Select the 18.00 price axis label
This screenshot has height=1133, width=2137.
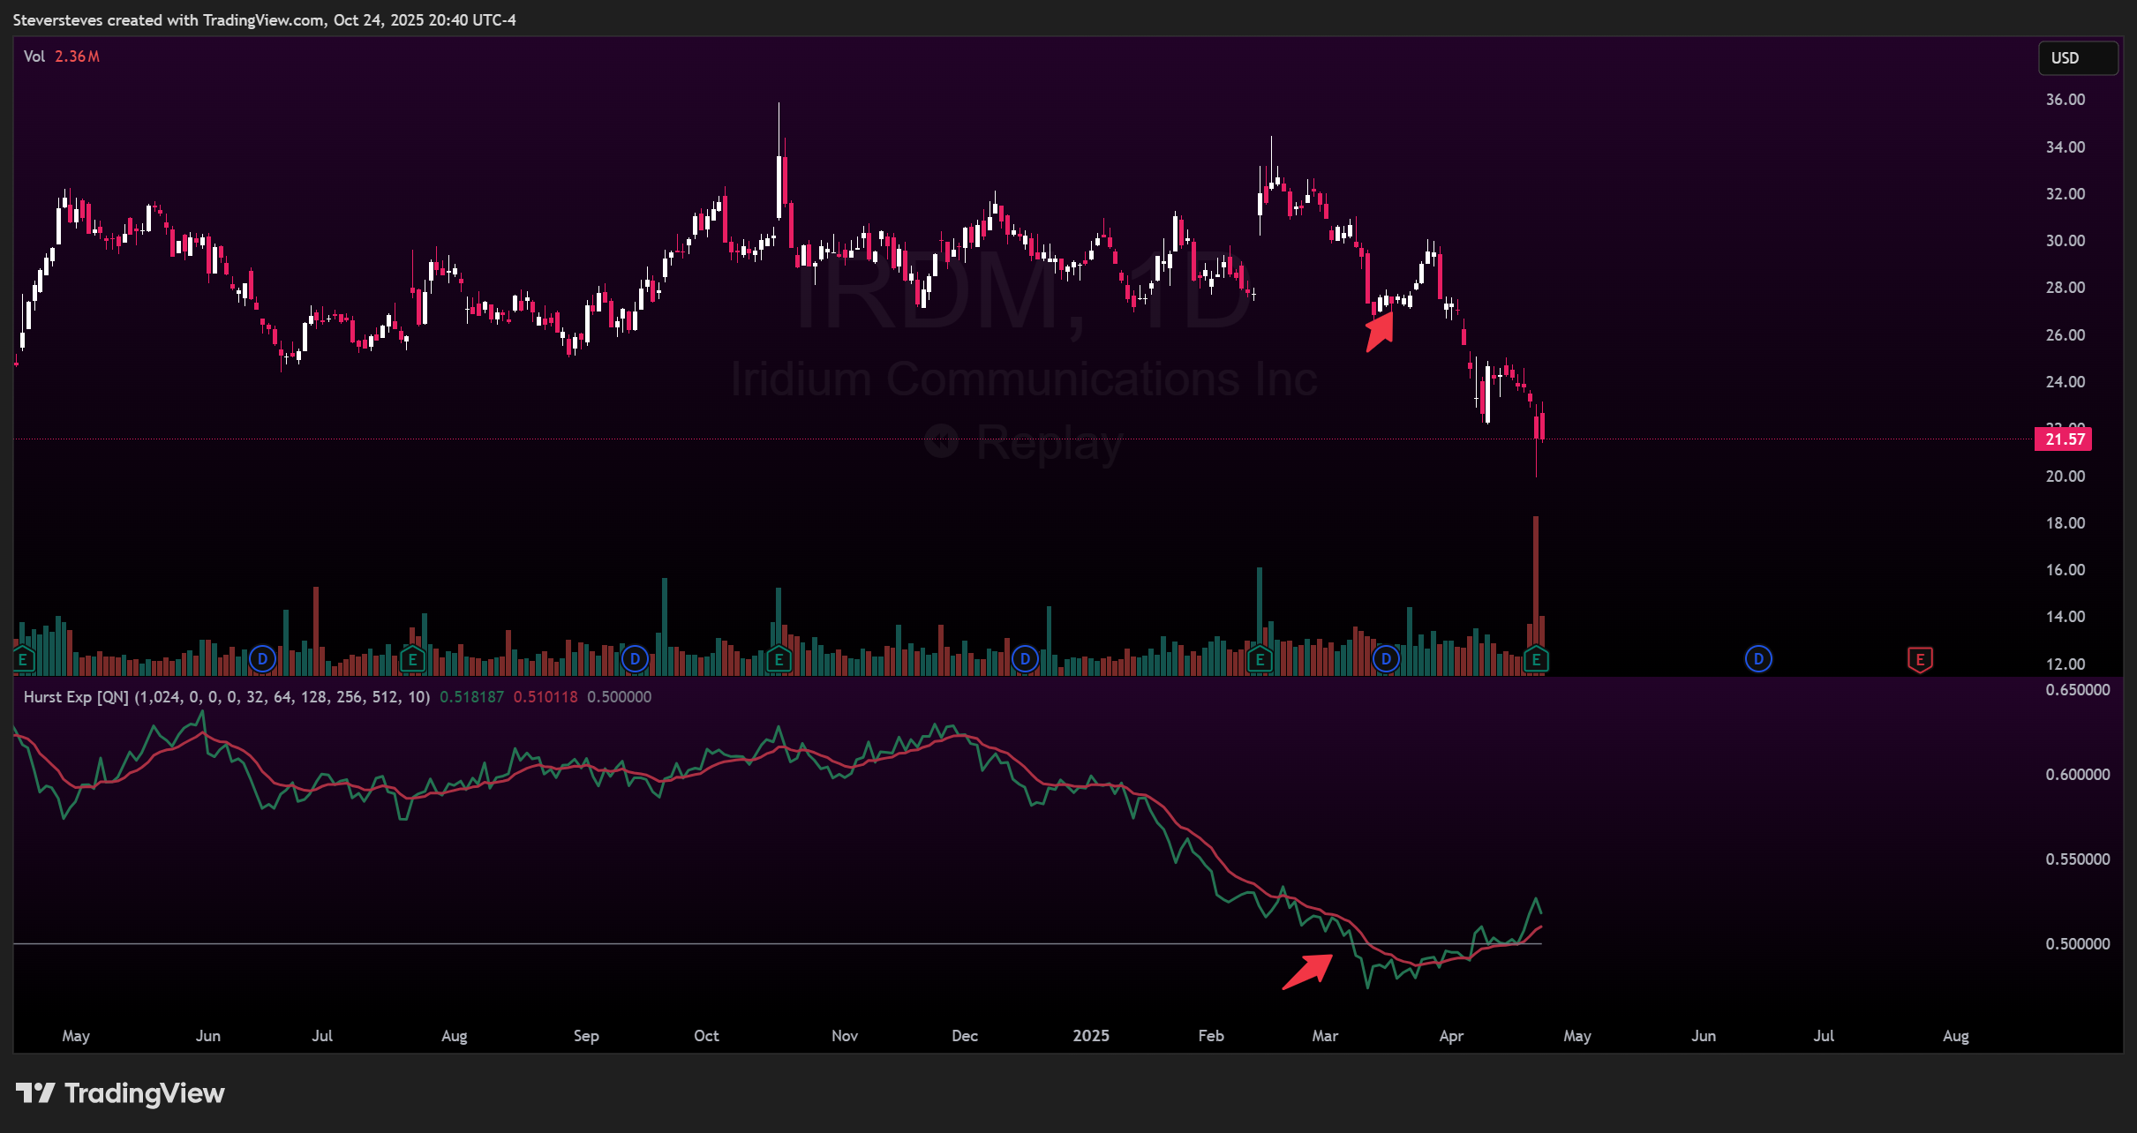tap(2066, 523)
